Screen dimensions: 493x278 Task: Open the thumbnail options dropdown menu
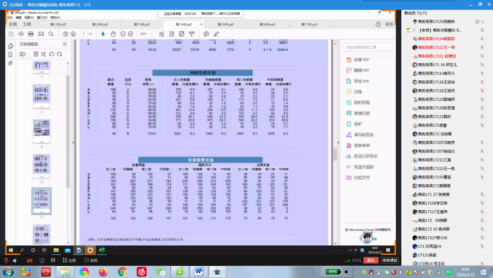[x=23, y=54]
